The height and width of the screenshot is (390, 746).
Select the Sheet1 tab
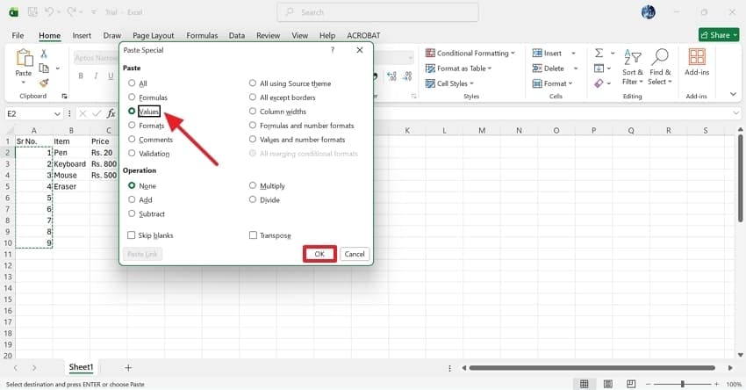pyautogui.click(x=81, y=367)
